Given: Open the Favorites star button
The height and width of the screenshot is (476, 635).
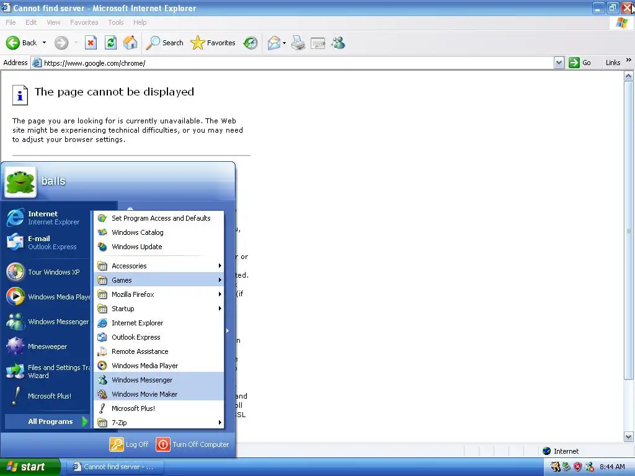Looking at the screenshot, I should pyautogui.click(x=213, y=43).
